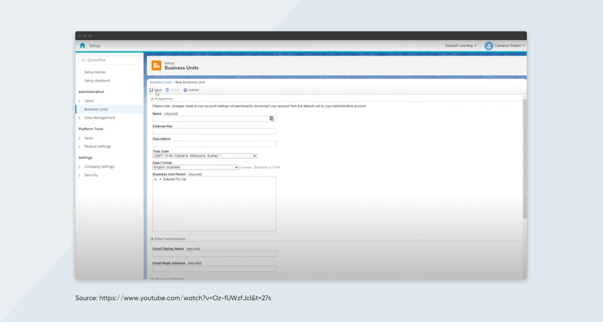Collapse the Properties section icon
This screenshot has height=322, width=603.
153,98
